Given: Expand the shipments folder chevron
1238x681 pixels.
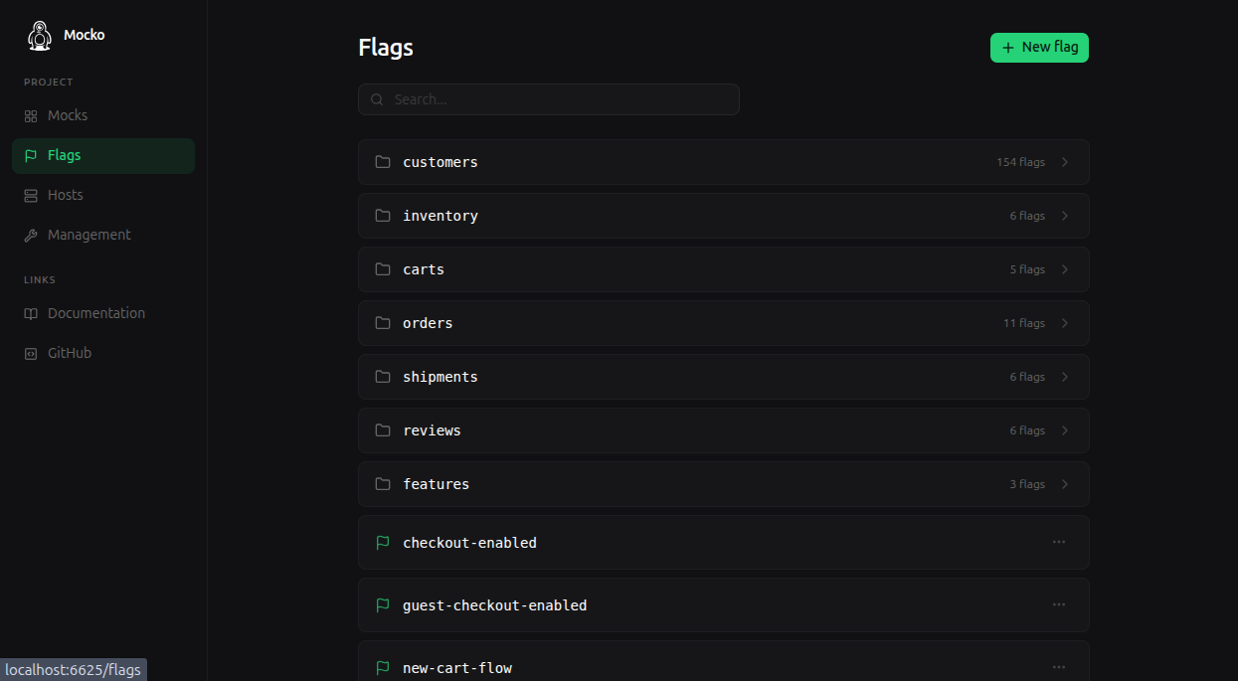Looking at the screenshot, I should point(1065,377).
